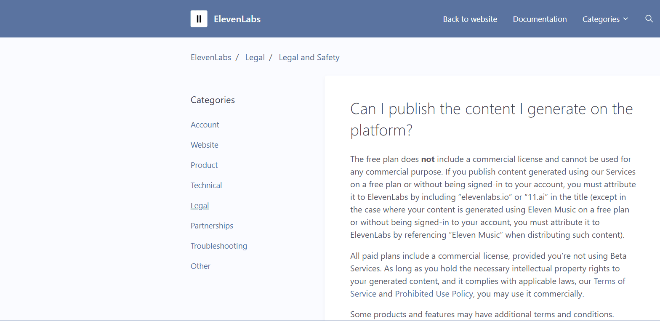Viewport: 660px width, 321px height.
Task: Open the Troubleshooting category
Action: pyautogui.click(x=219, y=246)
